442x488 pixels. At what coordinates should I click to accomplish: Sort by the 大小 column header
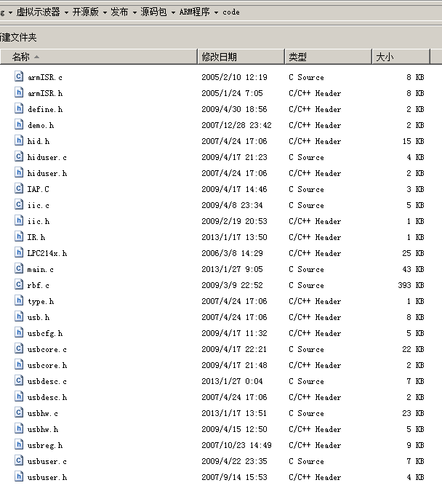click(384, 57)
